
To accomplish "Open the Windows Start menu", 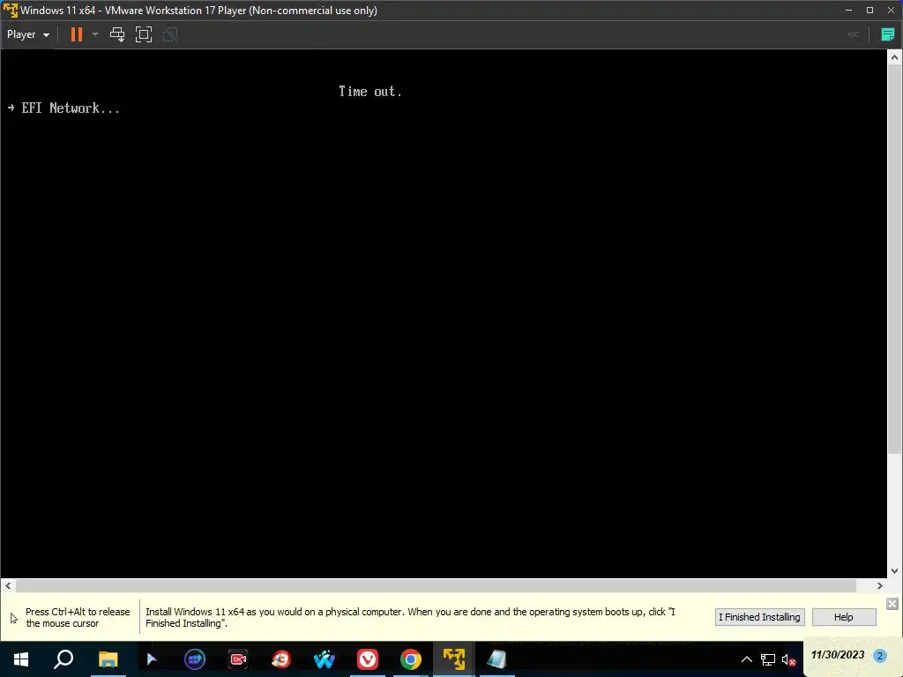I will (21, 659).
